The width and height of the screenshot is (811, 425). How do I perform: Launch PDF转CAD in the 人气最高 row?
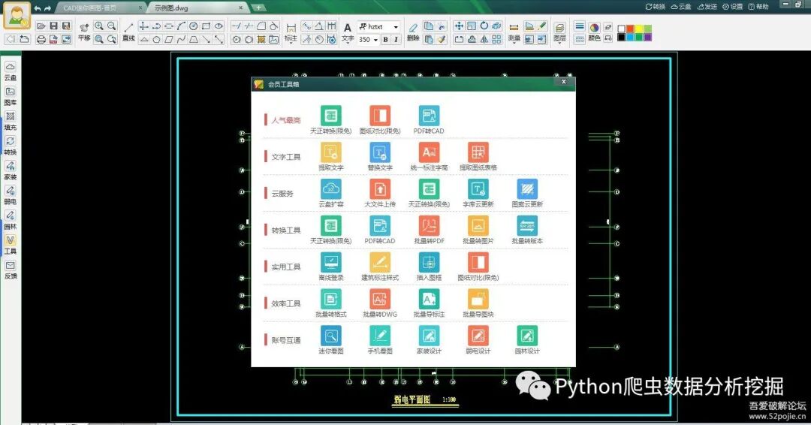tap(429, 119)
